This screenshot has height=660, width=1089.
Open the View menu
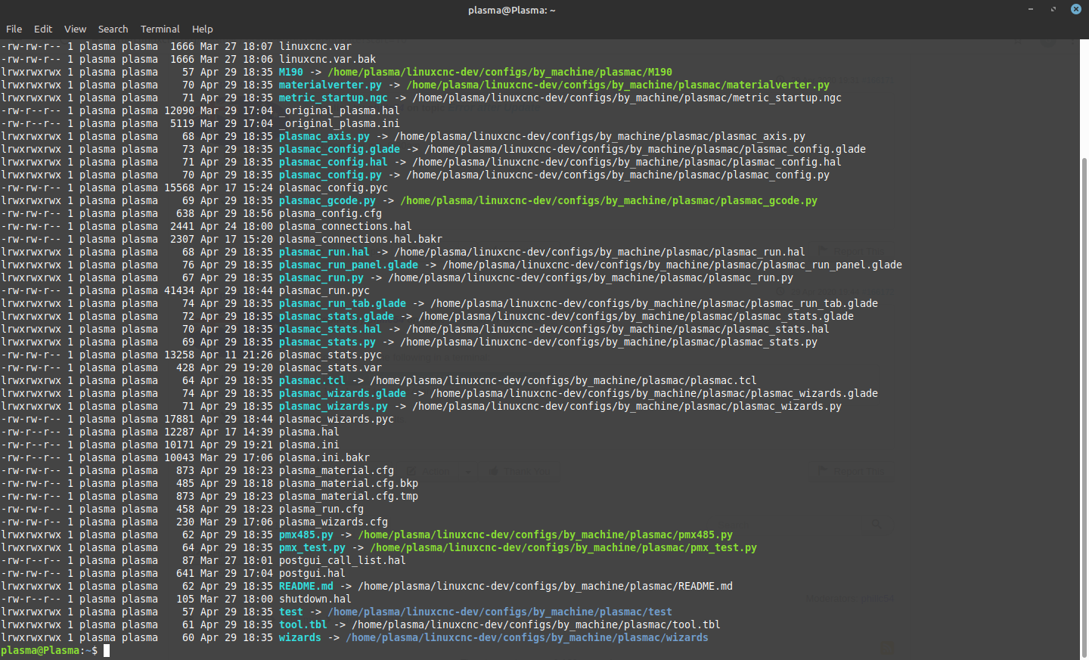pyautogui.click(x=75, y=29)
